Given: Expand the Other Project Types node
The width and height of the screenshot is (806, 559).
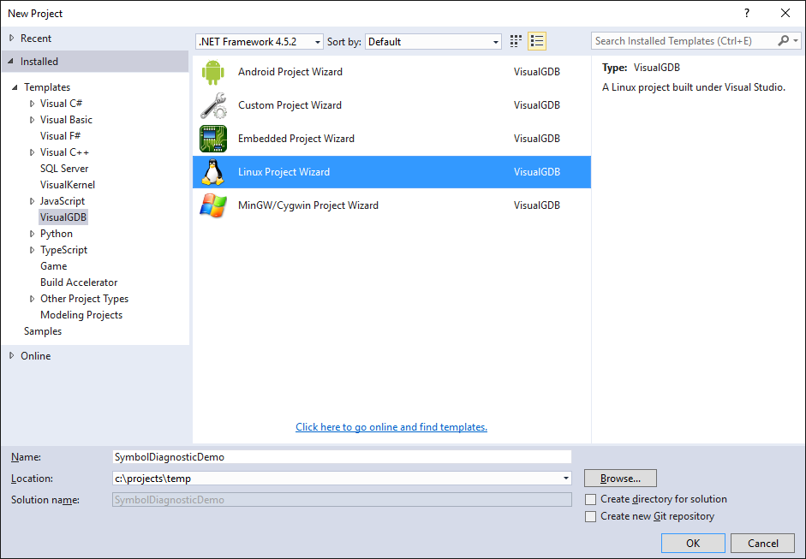Looking at the screenshot, I should [x=33, y=299].
